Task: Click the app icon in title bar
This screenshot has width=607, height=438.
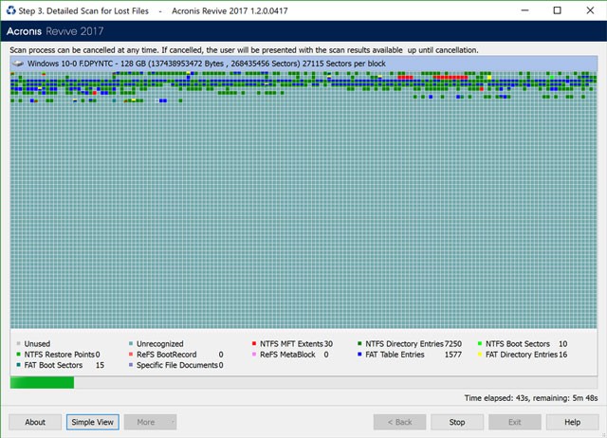Action: pos(10,10)
